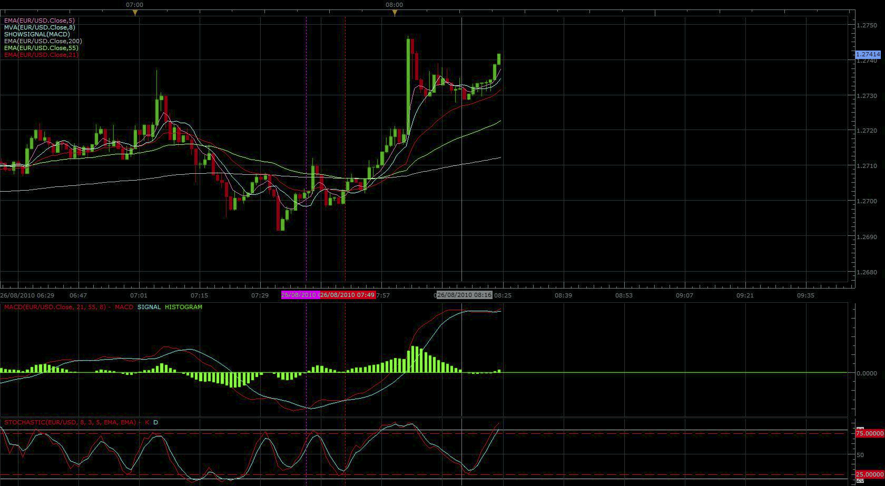Click the red 26/08/2010 07:49 time label
This screenshot has width=885, height=486.
coord(348,295)
